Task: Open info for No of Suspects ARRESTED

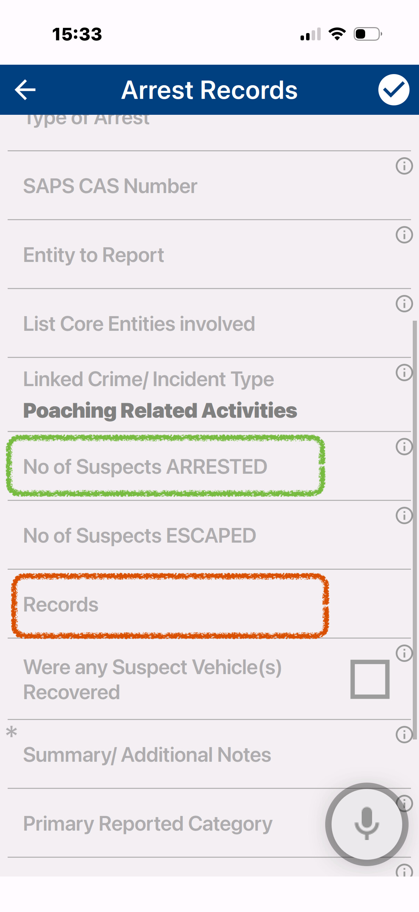Action: [404, 447]
